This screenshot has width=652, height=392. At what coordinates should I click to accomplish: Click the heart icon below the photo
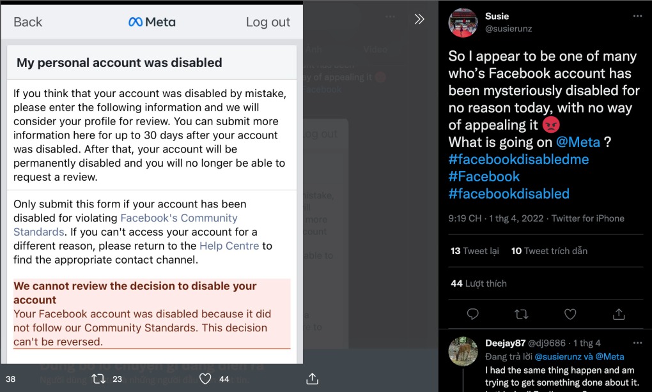(x=205, y=379)
